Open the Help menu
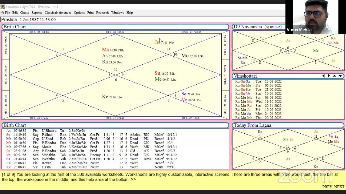 tap(130, 13)
